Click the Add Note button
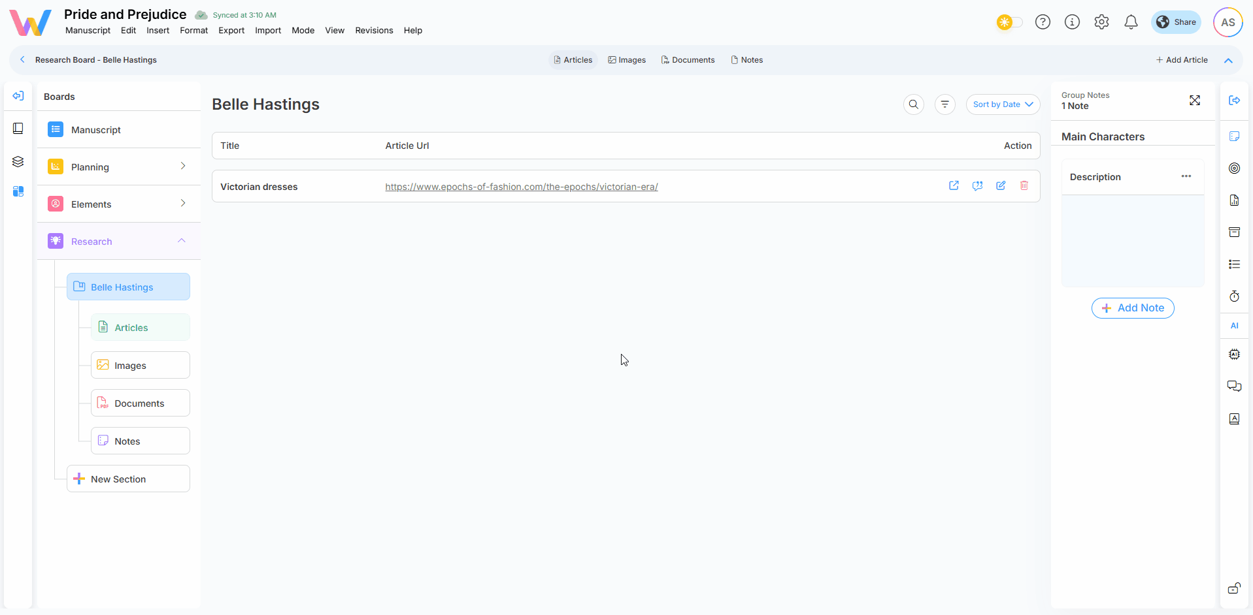The width and height of the screenshot is (1253, 615). (x=1132, y=308)
